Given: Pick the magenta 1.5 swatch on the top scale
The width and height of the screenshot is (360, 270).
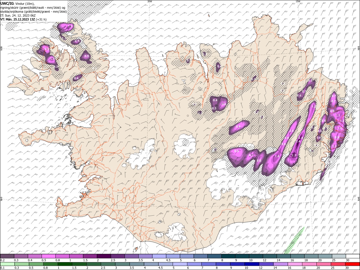Looking at the screenshot, I should click(90, 256).
